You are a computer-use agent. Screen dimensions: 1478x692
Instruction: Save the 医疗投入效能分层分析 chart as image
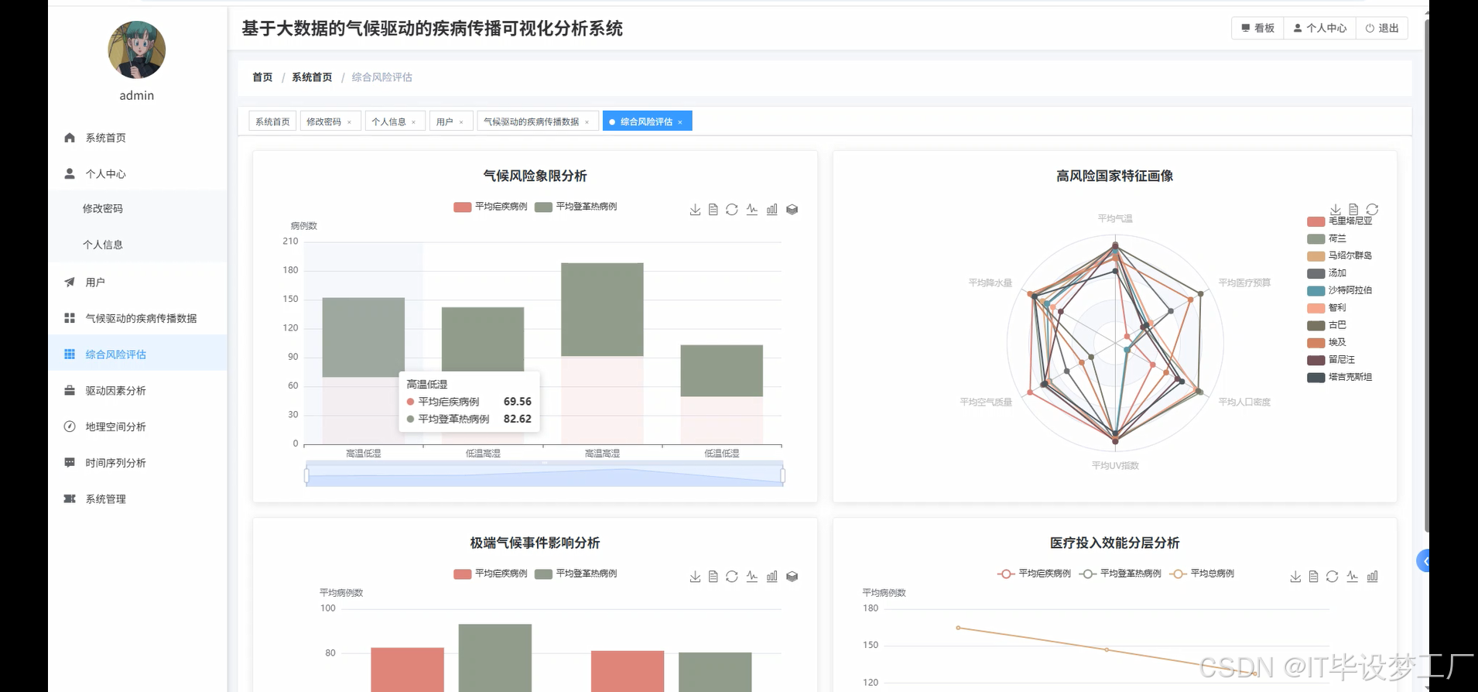click(x=1295, y=577)
